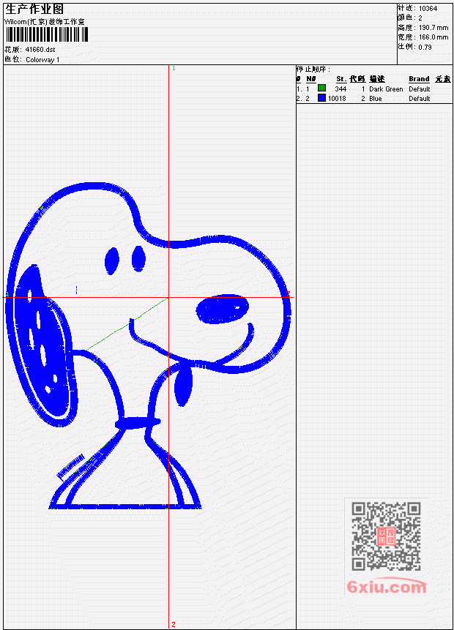Select the height value 190.7 mm
This screenshot has height=630, width=454.
(x=433, y=28)
